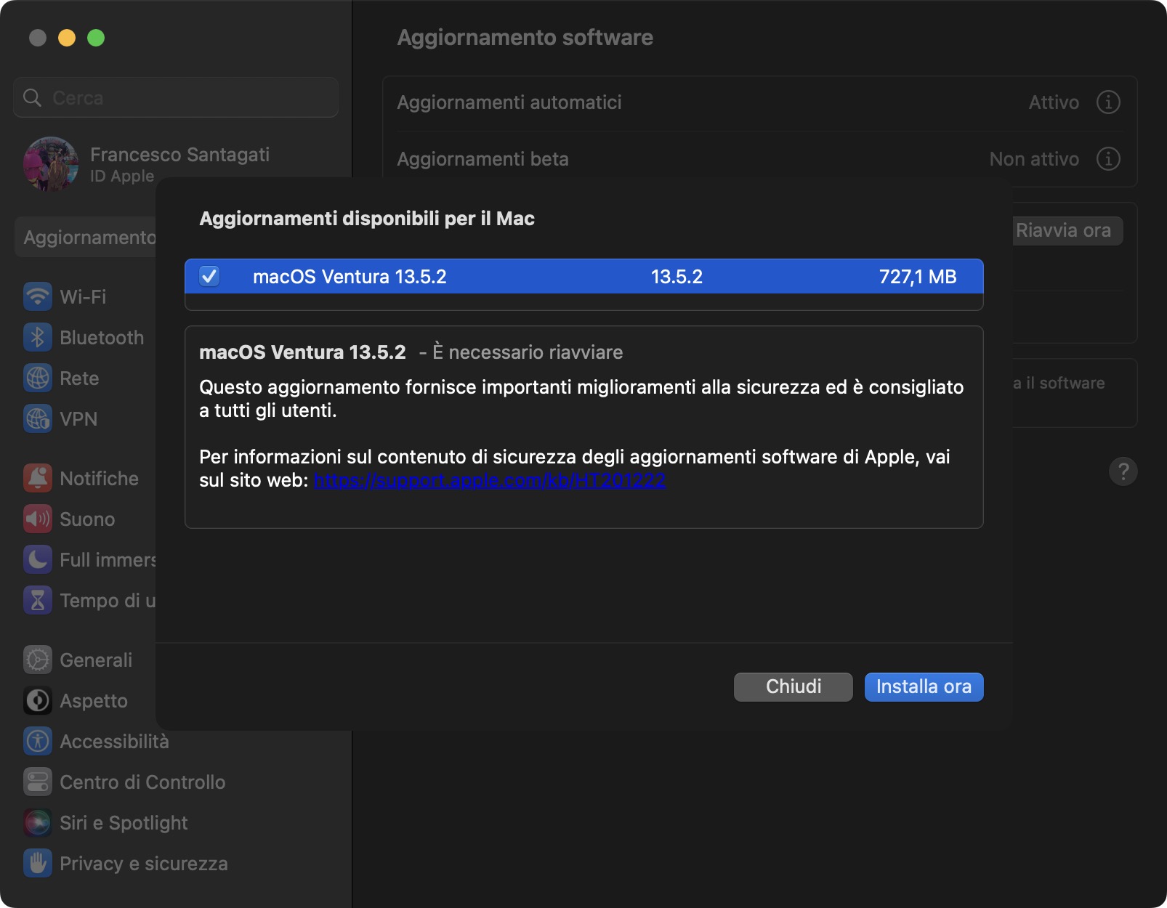
Task: Click the Generali gear icon
Action: click(x=38, y=660)
